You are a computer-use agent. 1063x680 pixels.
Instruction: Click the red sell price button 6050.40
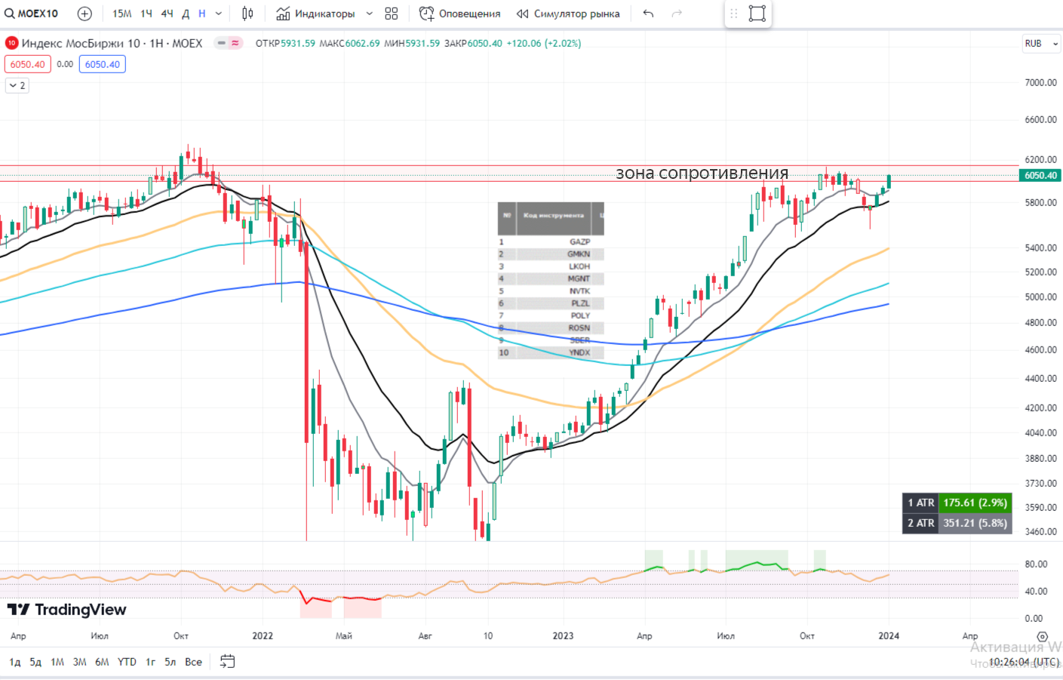27,64
